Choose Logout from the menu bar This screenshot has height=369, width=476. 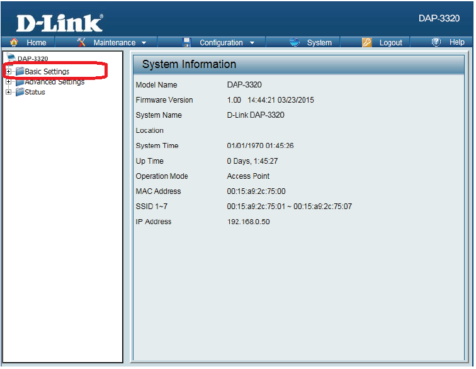[391, 43]
